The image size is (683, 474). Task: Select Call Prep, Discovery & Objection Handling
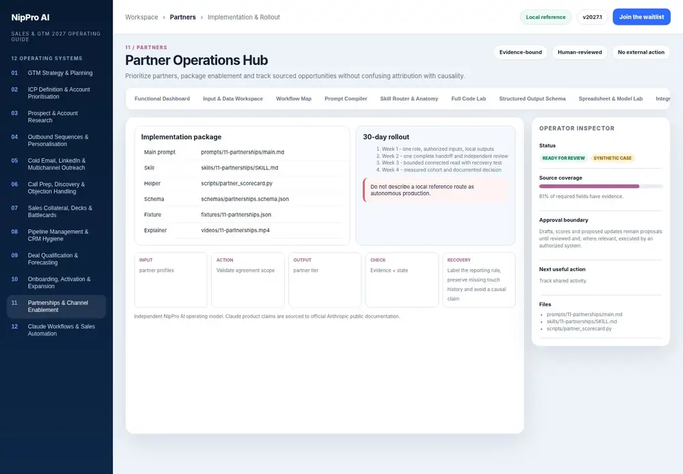[56, 188]
